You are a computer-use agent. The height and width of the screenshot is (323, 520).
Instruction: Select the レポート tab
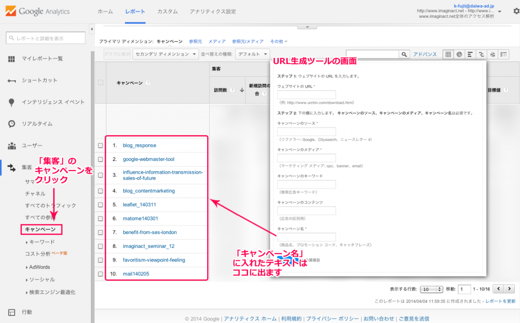click(x=135, y=12)
